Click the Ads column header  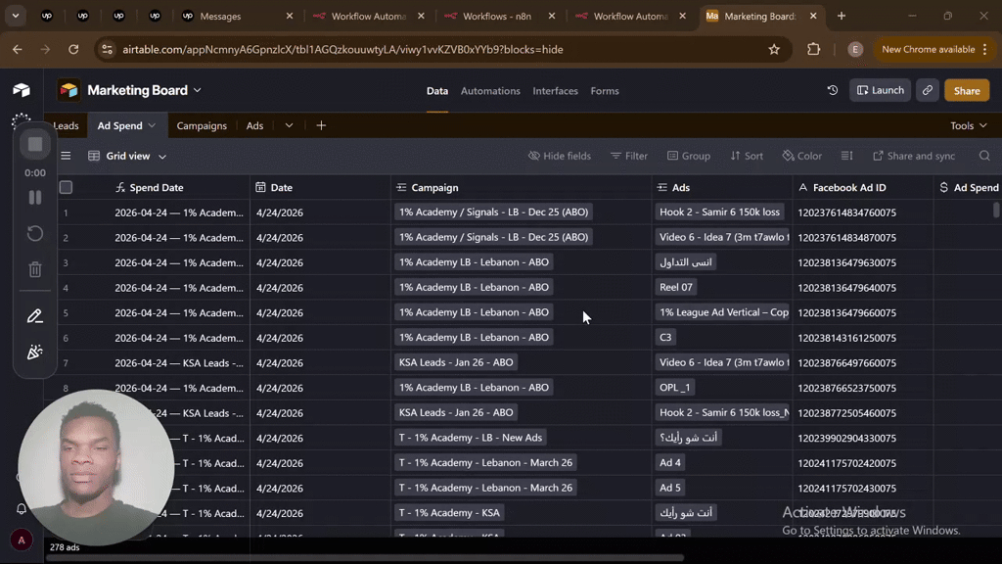click(x=721, y=187)
